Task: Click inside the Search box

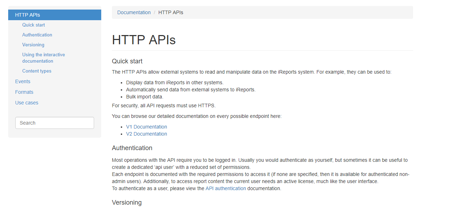Action: tap(54, 122)
